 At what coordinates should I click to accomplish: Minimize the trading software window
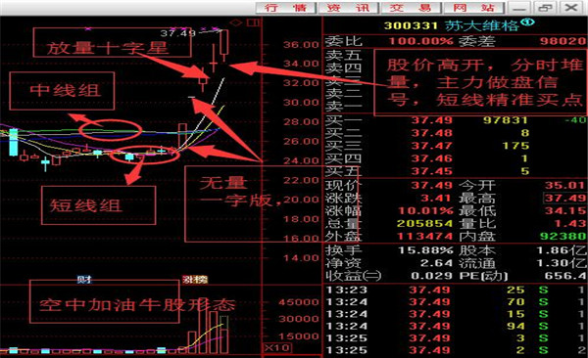tap(519, 8)
